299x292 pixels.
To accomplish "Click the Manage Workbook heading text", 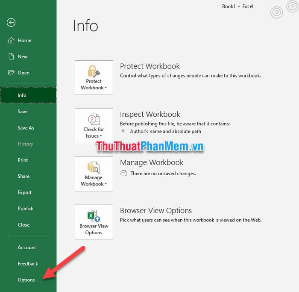I will pos(152,162).
